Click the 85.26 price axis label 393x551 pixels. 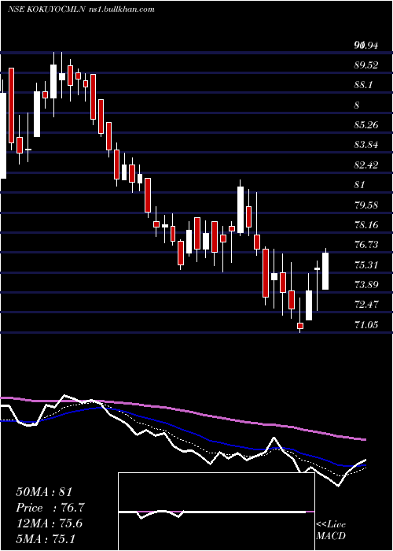pos(366,125)
